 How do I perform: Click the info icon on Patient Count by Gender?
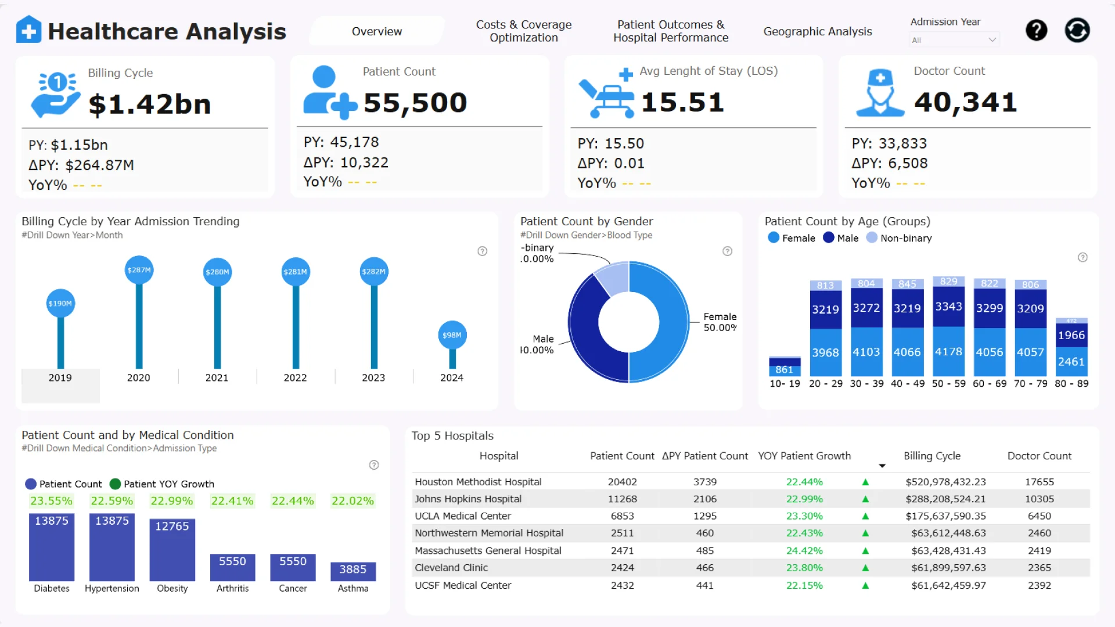727,251
